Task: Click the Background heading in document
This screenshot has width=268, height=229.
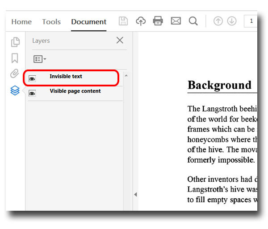Action: coord(219,85)
